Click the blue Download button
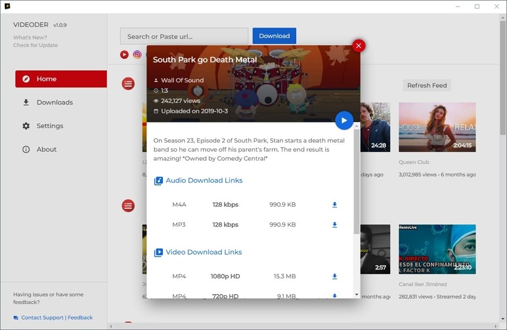Image resolution: width=507 pixels, height=330 pixels. click(x=274, y=36)
